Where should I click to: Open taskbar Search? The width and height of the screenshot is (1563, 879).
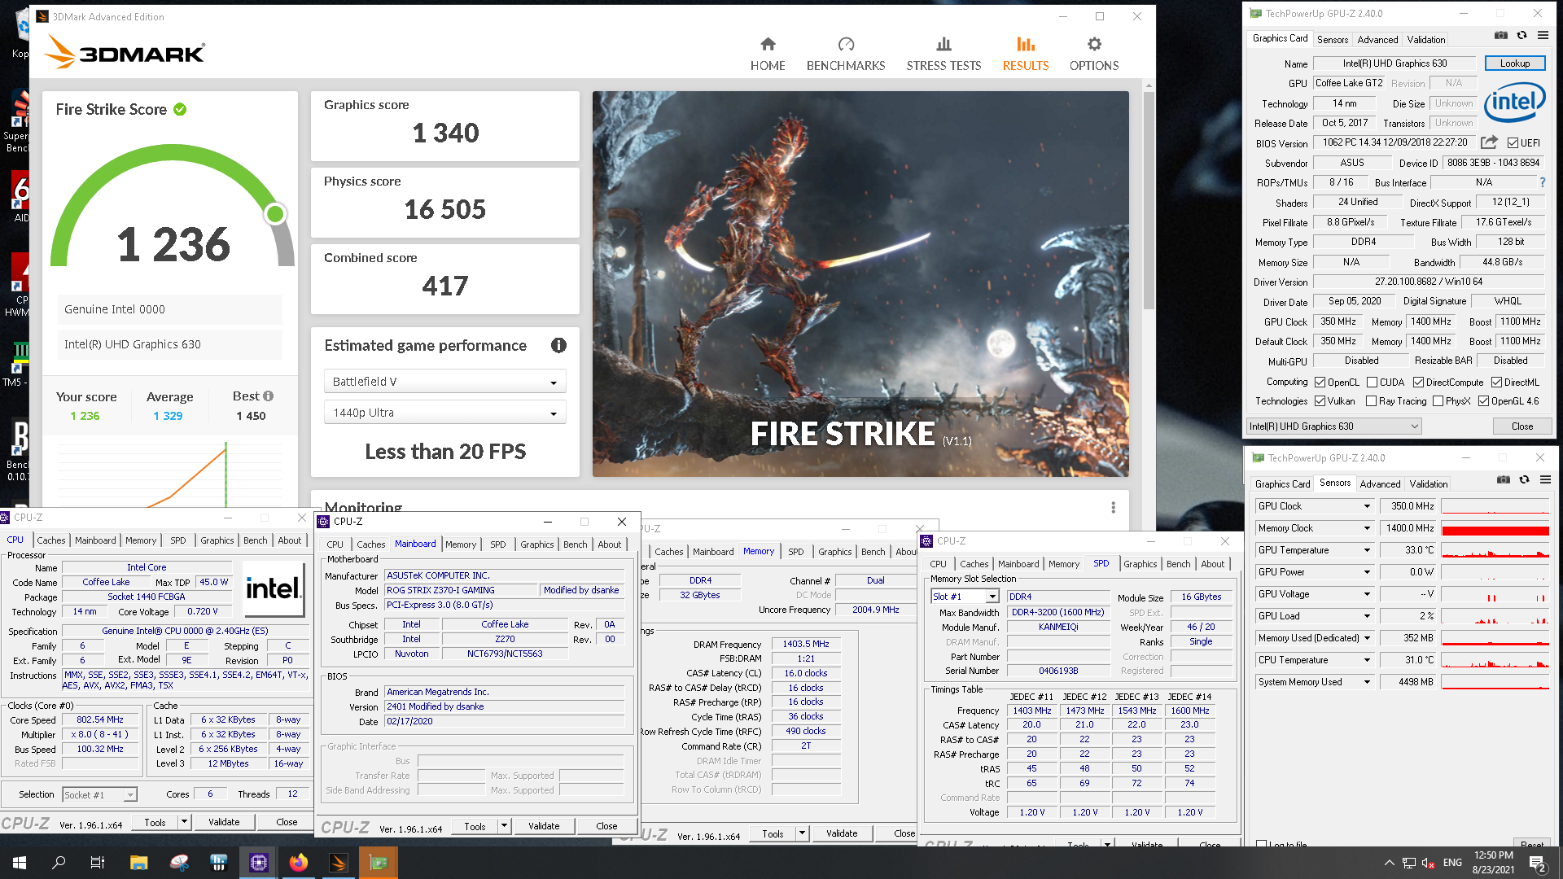tap(59, 863)
